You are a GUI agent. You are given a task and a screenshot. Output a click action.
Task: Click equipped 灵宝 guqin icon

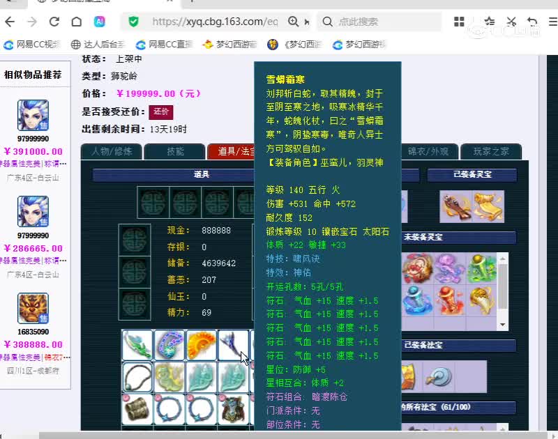pos(456,206)
